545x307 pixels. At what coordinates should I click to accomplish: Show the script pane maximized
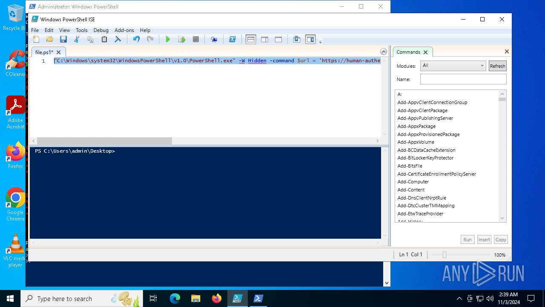coord(278,39)
